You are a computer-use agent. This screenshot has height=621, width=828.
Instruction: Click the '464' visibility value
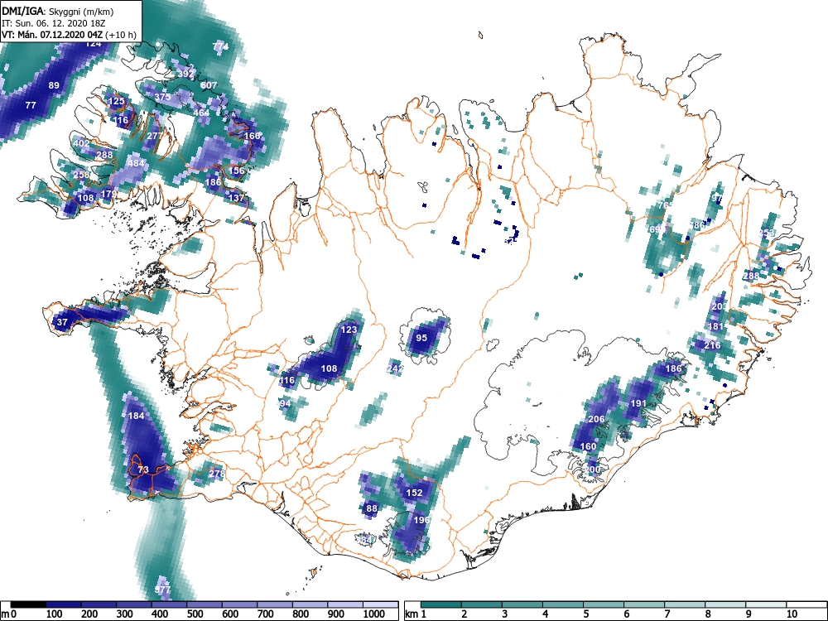(x=201, y=113)
